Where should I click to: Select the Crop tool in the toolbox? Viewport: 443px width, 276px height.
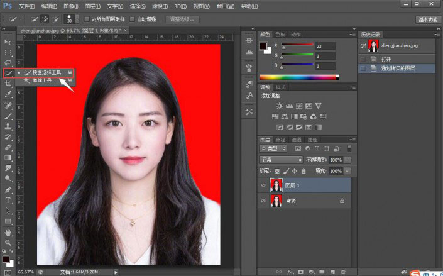pyautogui.click(x=8, y=84)
